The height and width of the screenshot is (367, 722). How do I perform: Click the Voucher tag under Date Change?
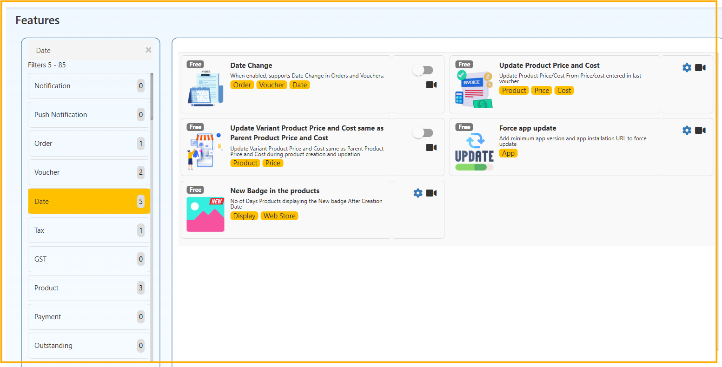click(x=272, y=85)
